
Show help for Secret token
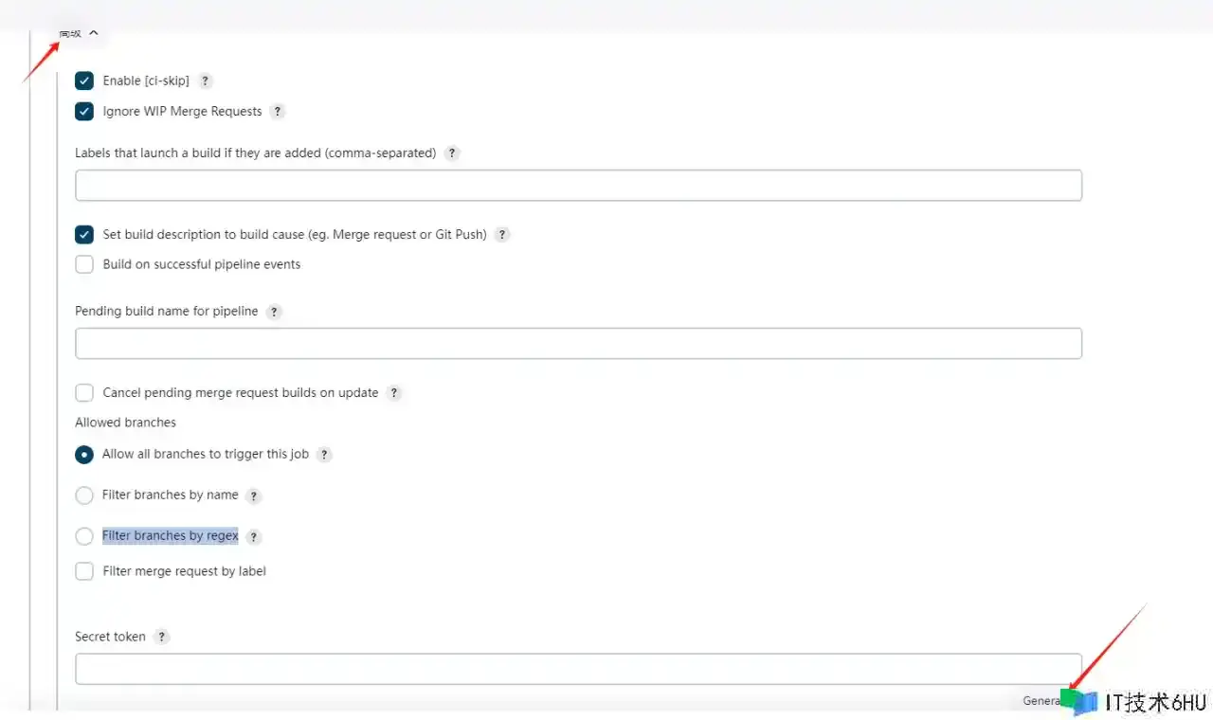point(162,638)
